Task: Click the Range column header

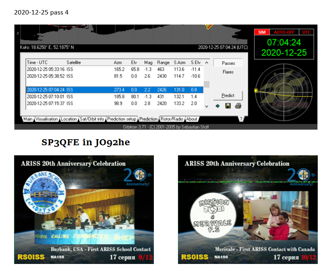Action: pos(163,62)
